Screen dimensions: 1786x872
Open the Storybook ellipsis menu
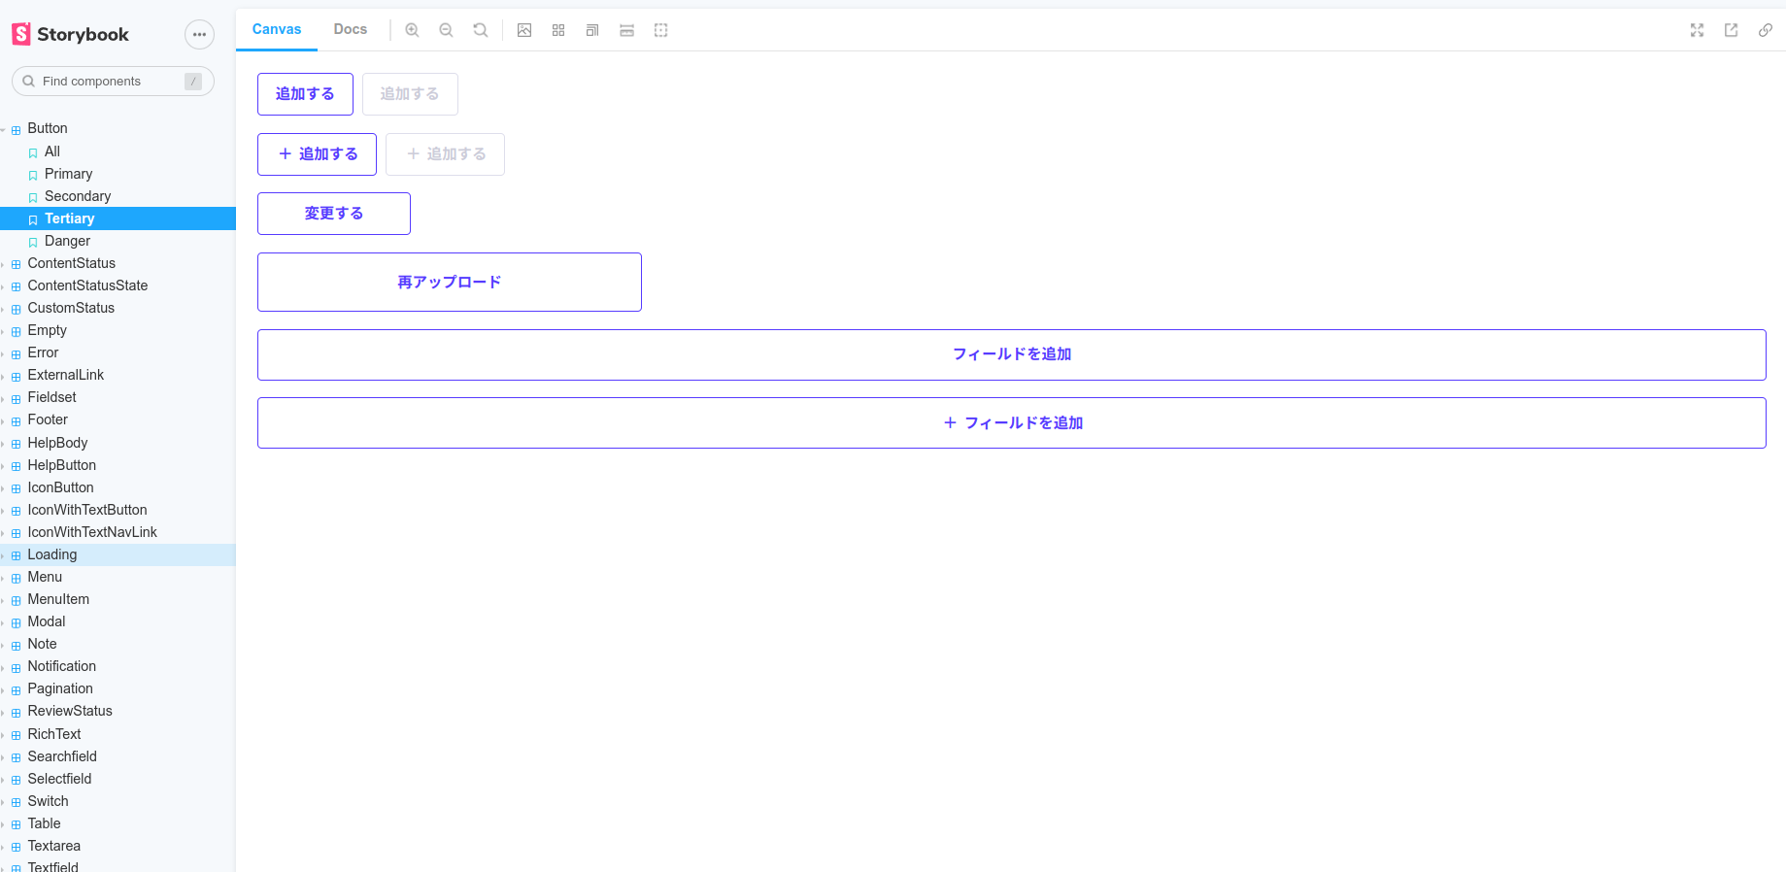pos(199,35)
